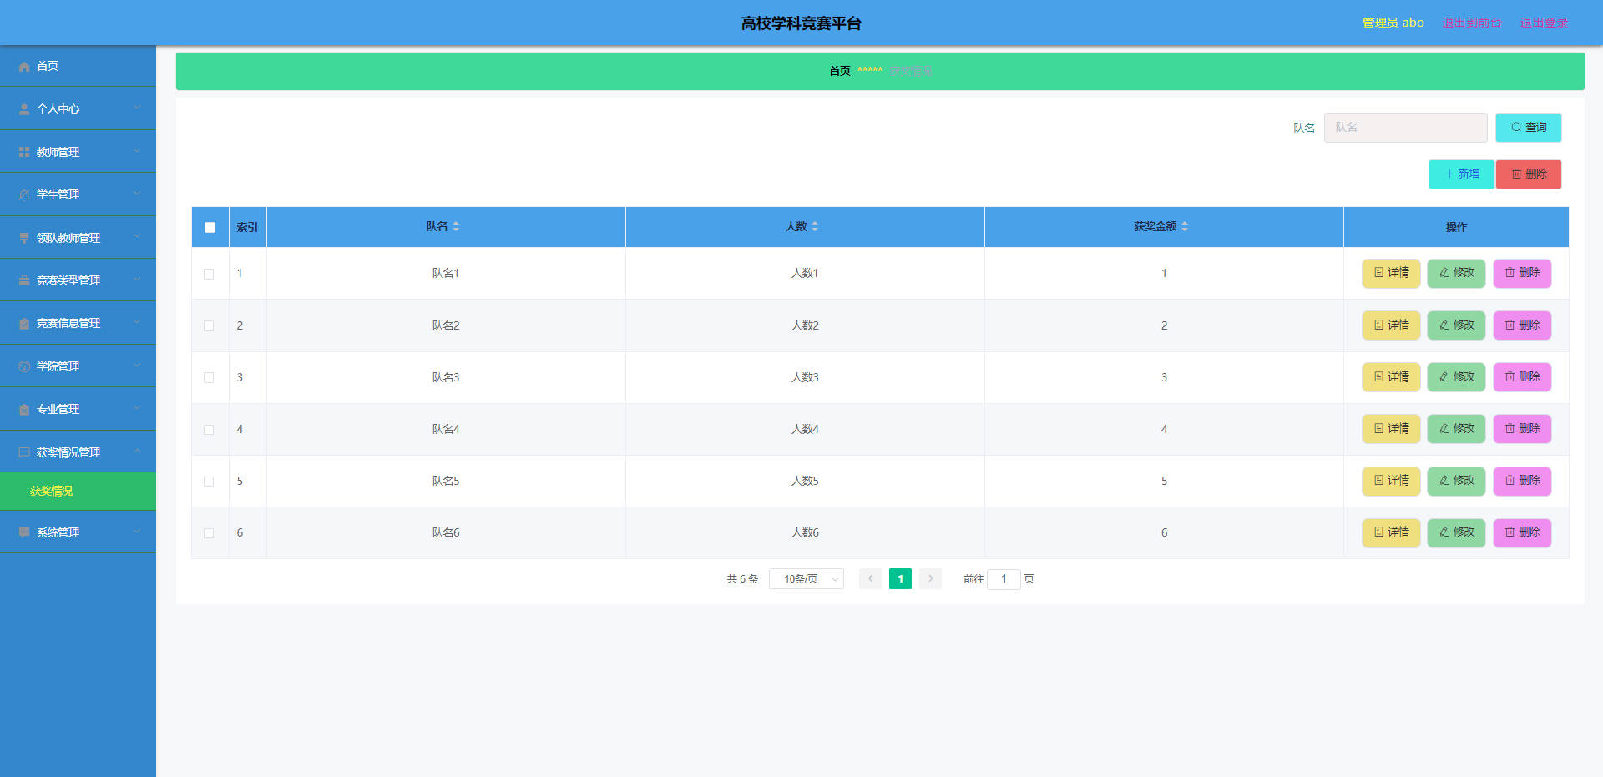Expand the 学生管理 menu chevron
Screen dimensions: 1603x777
coord(137,194)
